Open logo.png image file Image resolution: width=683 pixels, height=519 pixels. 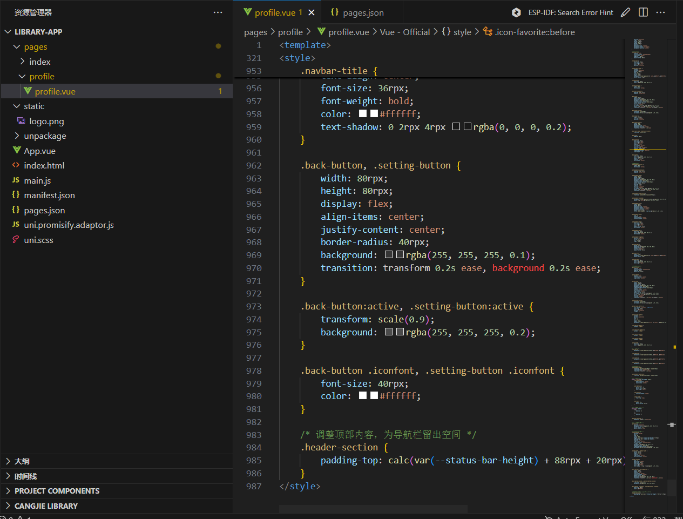(x=46, y=121)
